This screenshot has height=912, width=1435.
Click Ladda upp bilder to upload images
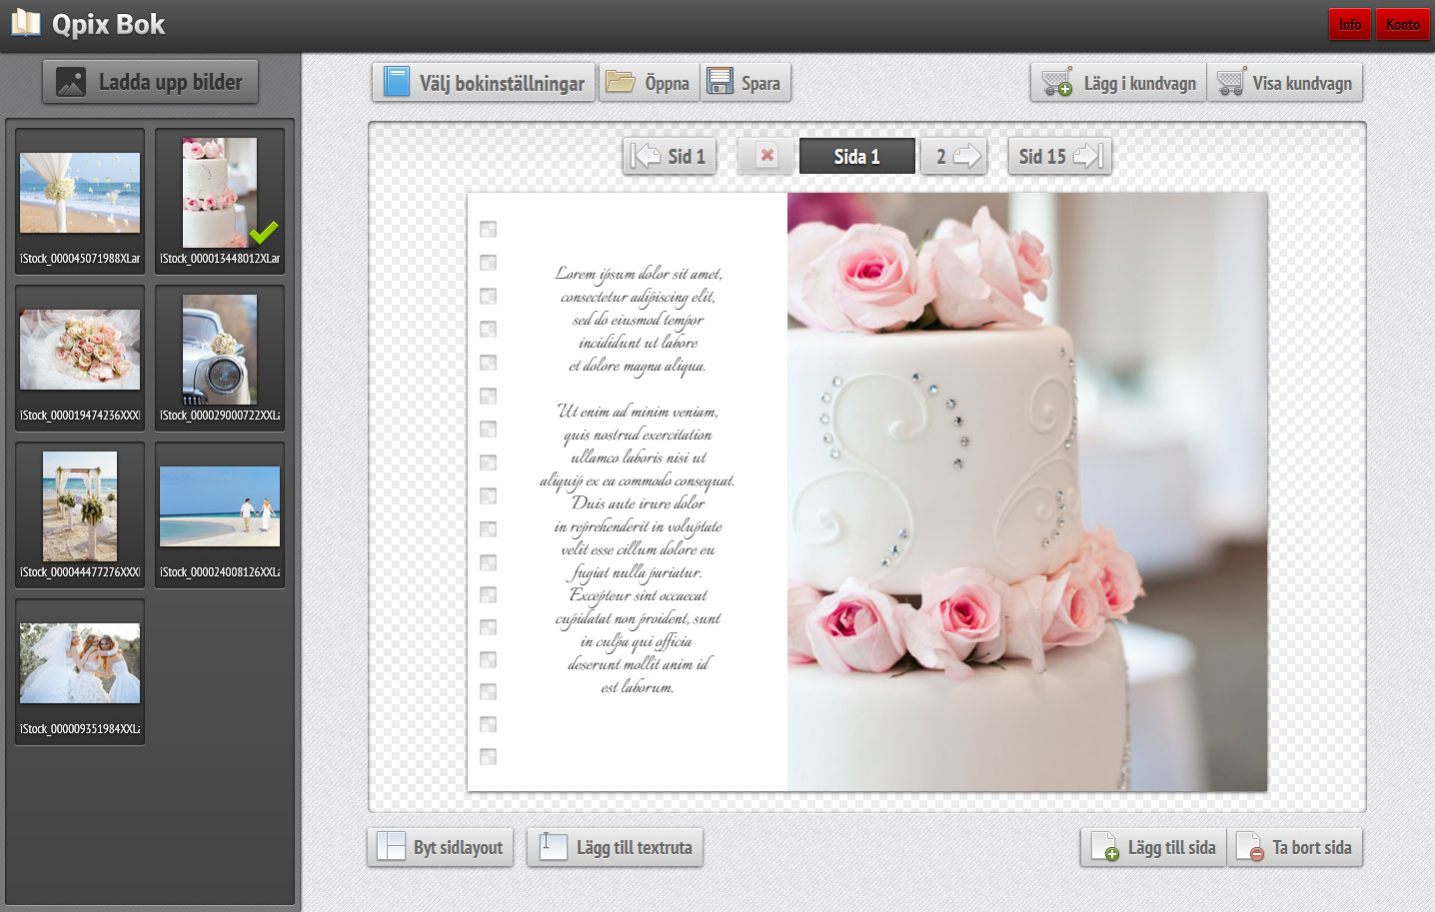point(150,82)
